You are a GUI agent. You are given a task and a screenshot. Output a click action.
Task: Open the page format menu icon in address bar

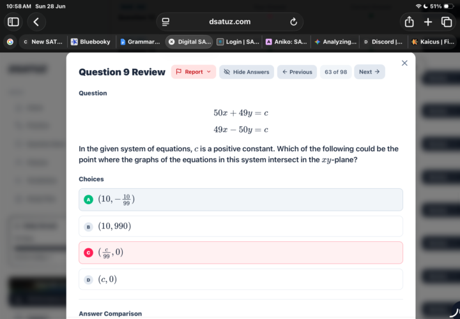click(x=165, y=22)
